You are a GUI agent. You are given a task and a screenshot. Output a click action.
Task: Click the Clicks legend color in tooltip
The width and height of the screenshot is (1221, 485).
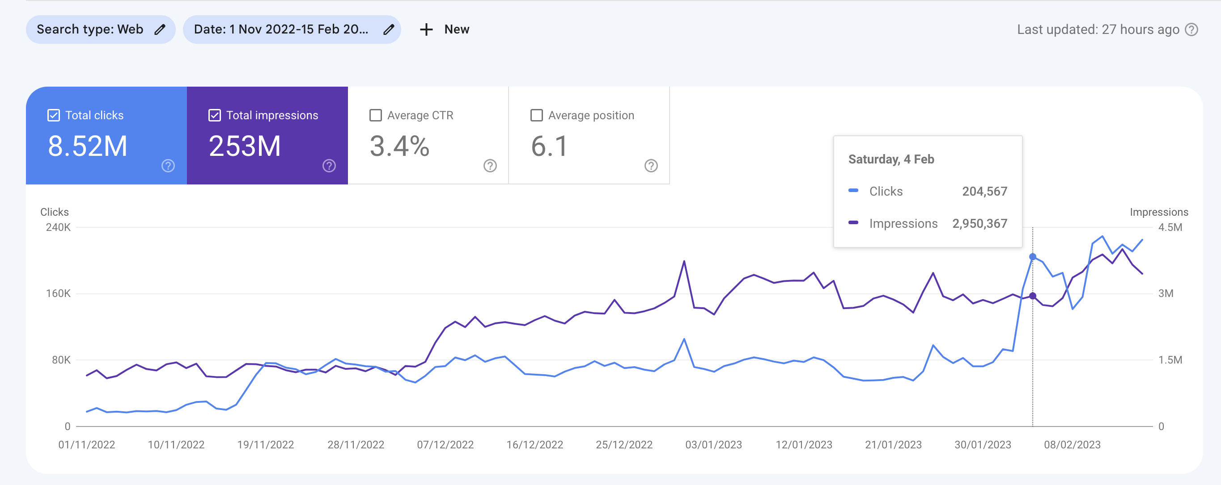[853, 191]
